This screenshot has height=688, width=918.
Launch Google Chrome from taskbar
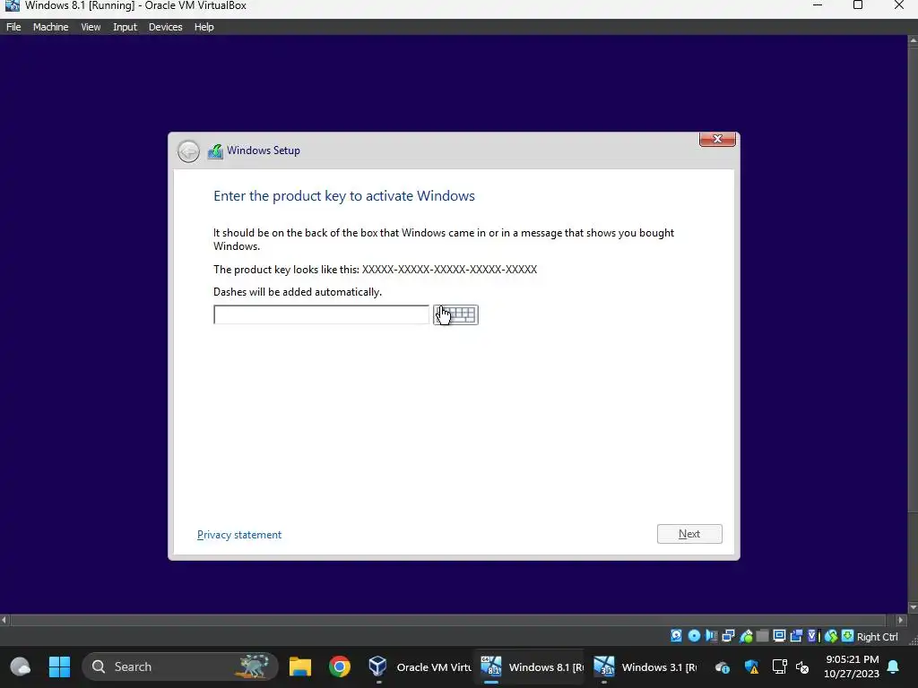pos(340,666)
